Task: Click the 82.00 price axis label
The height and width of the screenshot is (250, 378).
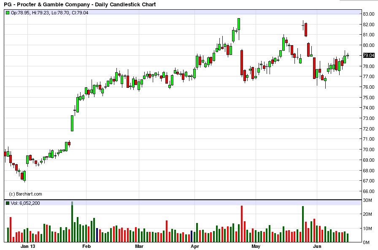Action: point(369,24)
